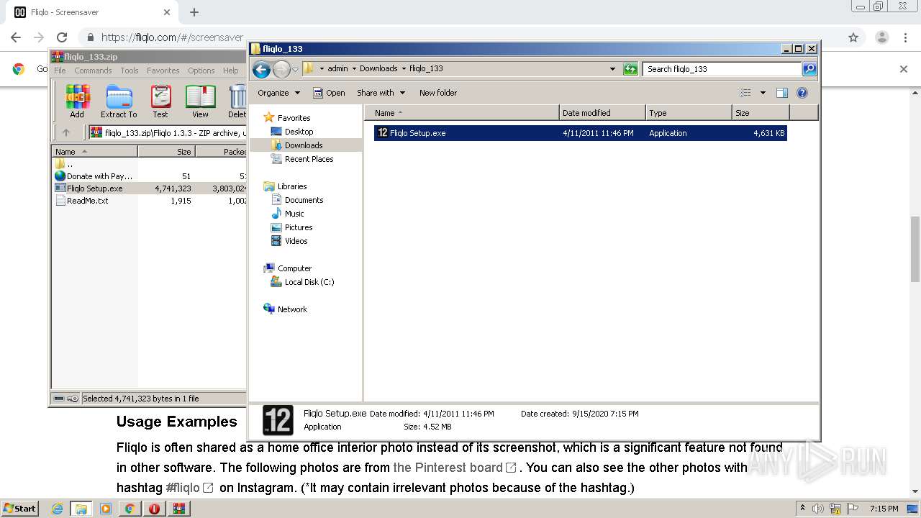Dismiss the Chrome bar with X
Viewport: 921px width, 518px height.
[x=904, y=69]
